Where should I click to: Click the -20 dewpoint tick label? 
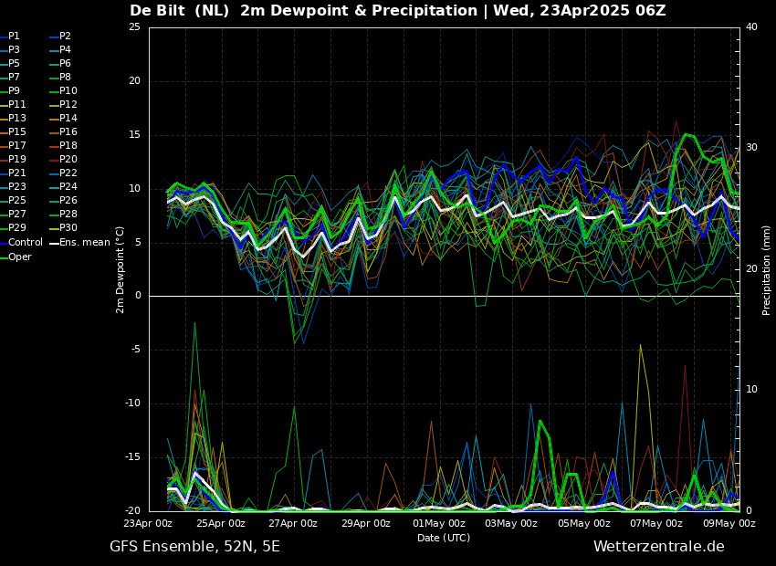[133, 510]
